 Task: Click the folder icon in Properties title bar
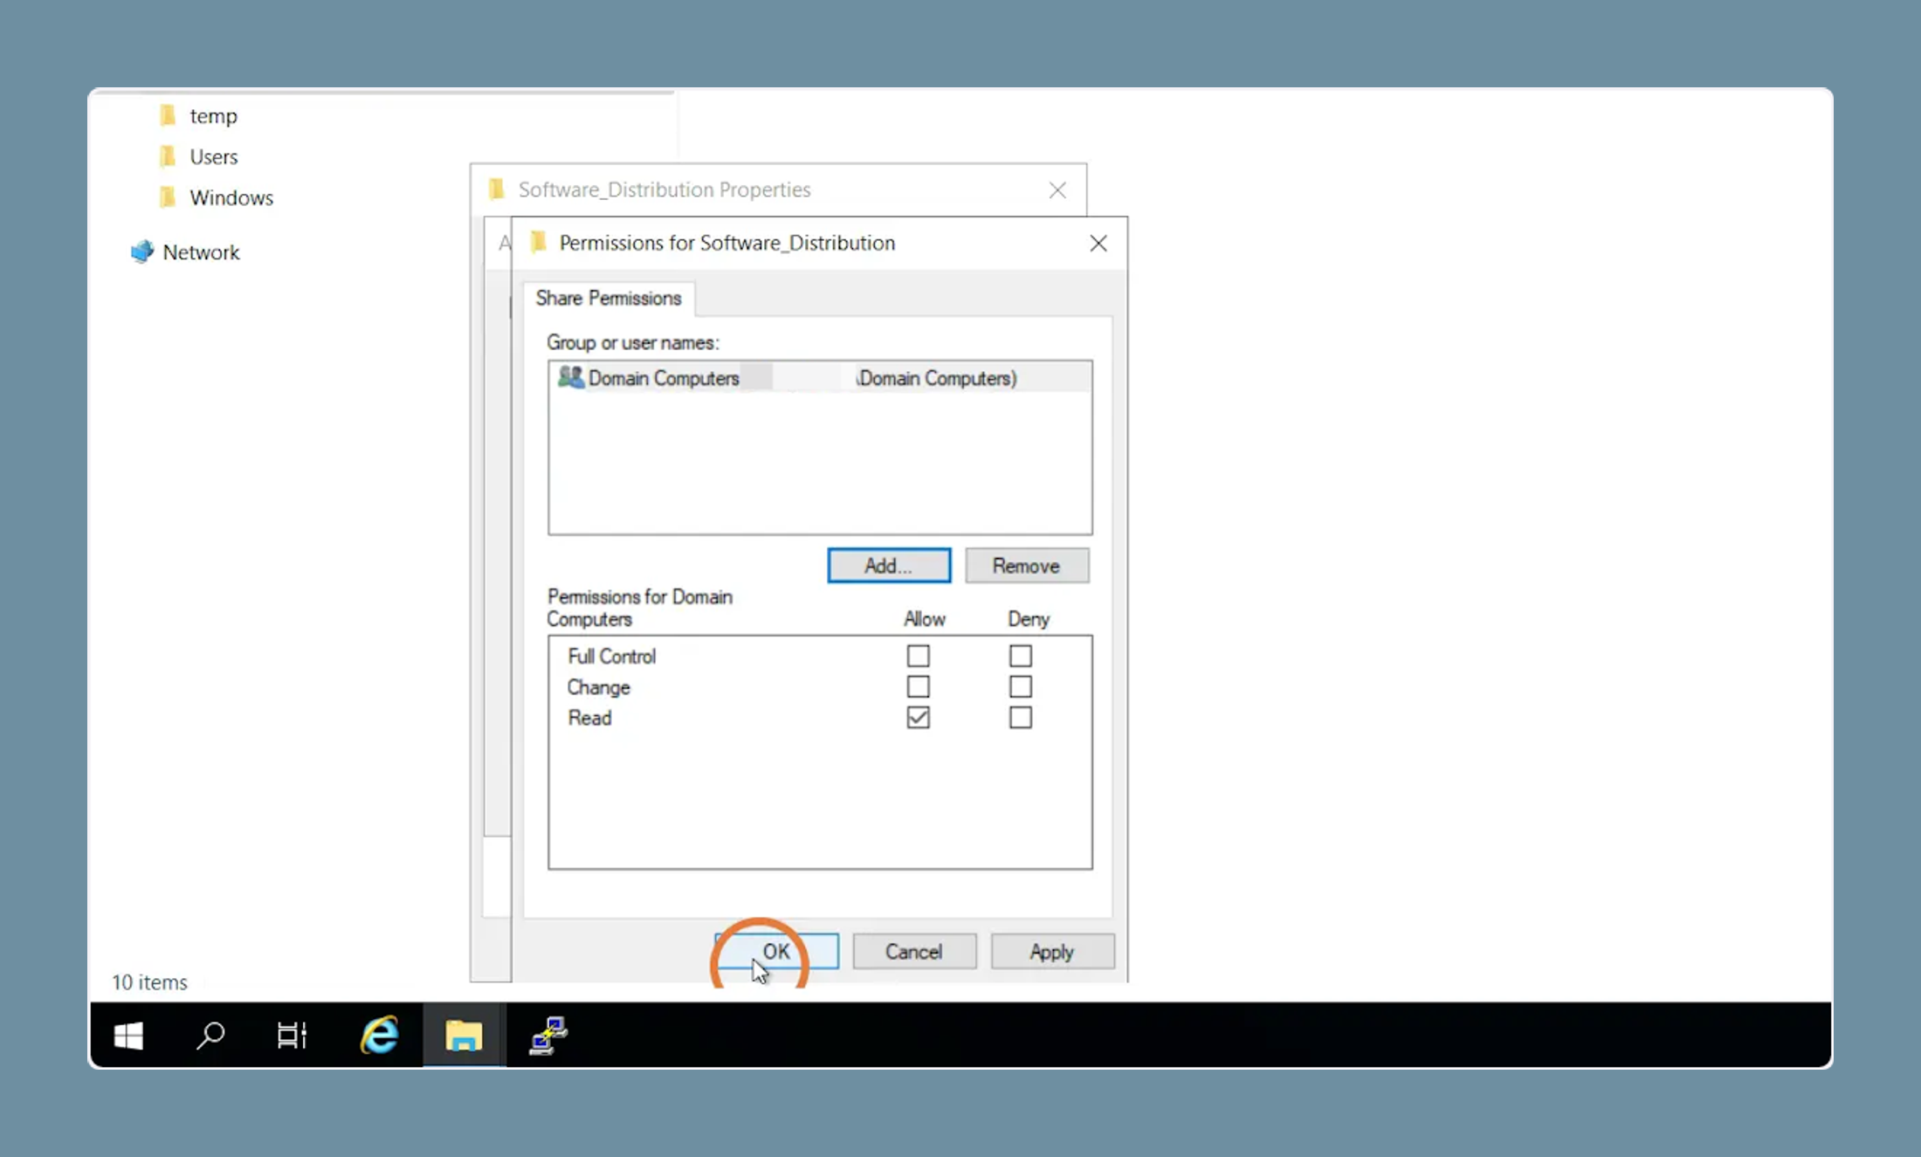497,189
